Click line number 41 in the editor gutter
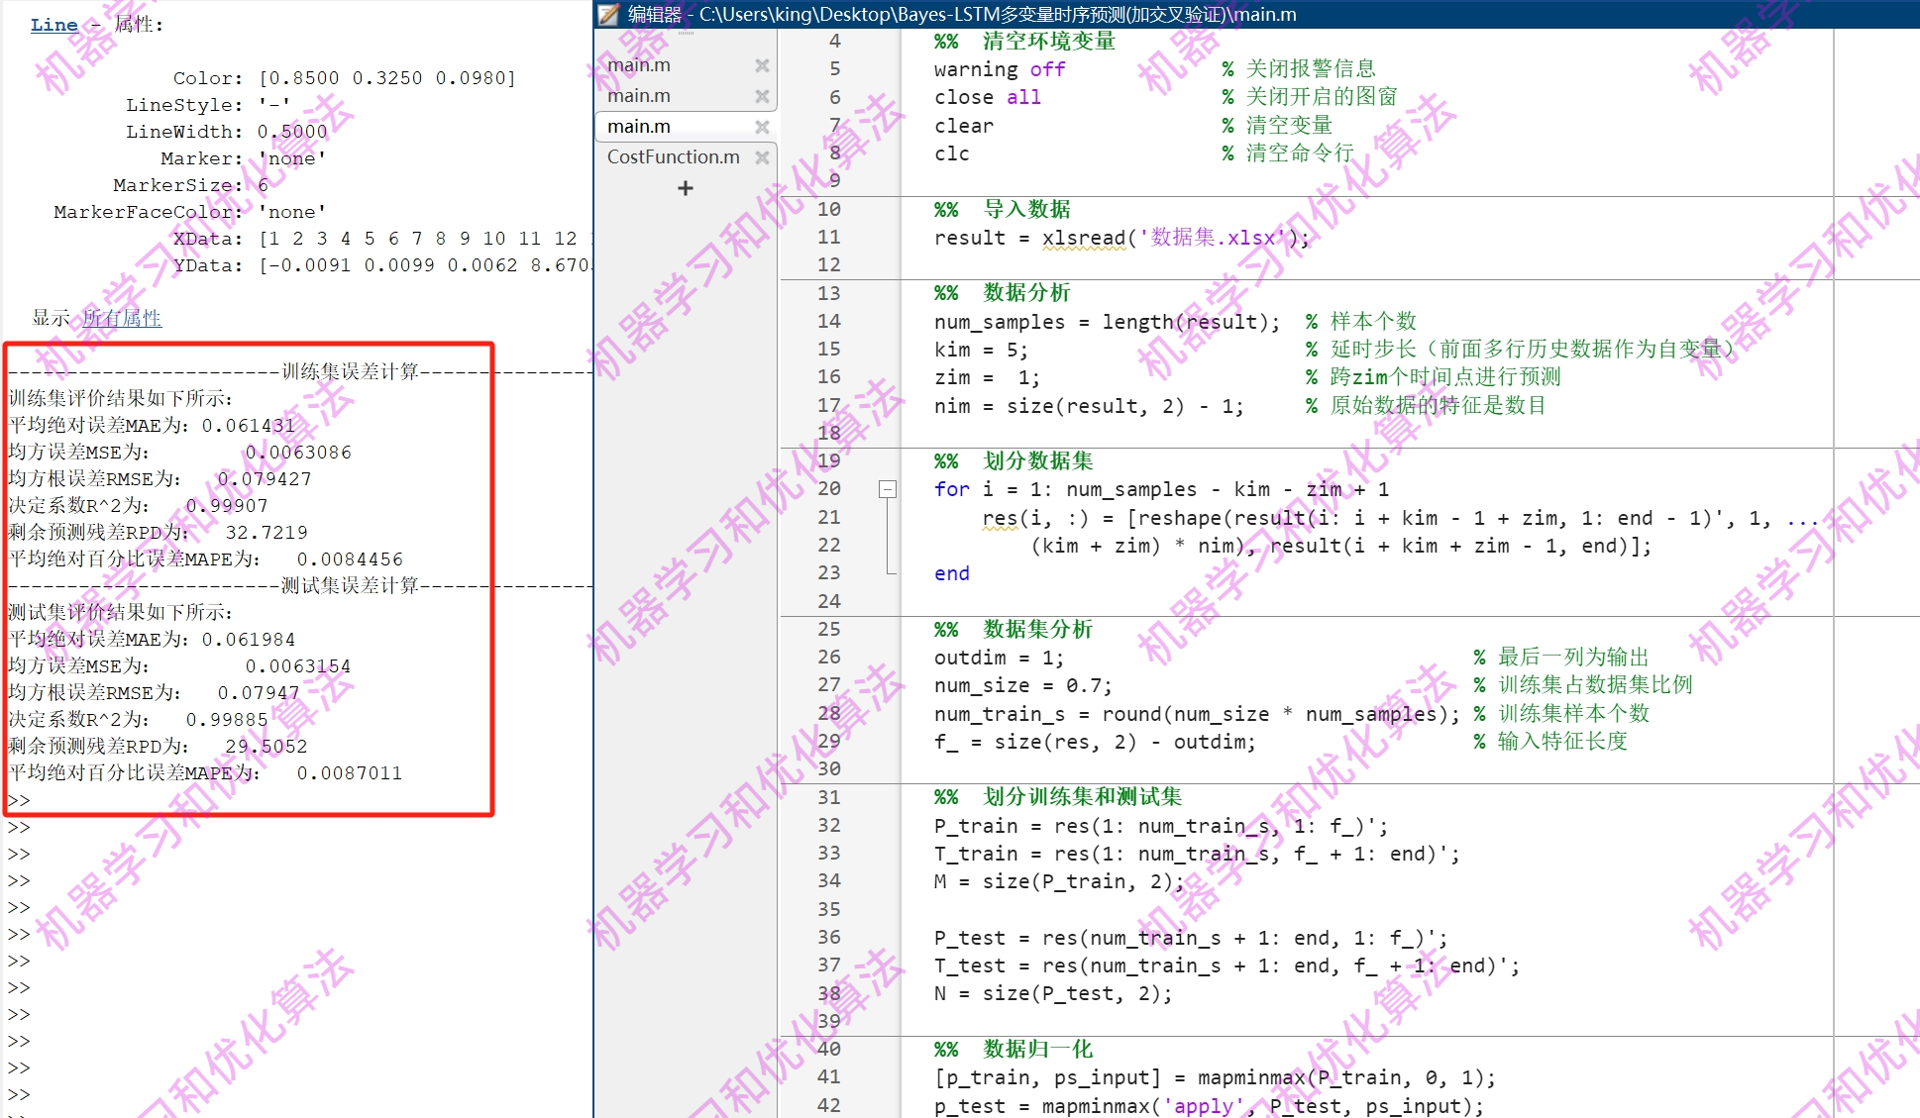The width and height of the screenshot is (1920, 1118). point(829,1077)
